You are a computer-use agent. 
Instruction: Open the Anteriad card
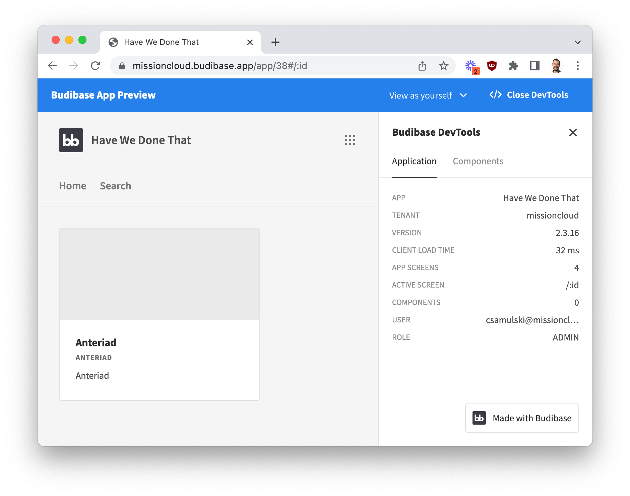pyautogui.click(x=159, y=314)
